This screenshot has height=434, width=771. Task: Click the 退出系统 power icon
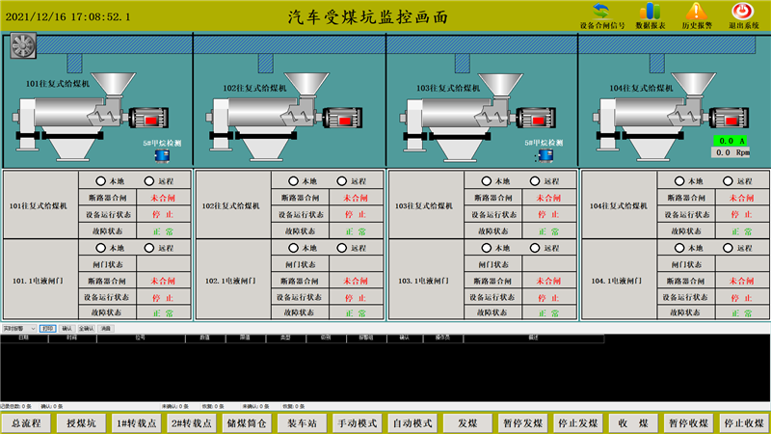(x=743, y=13)
